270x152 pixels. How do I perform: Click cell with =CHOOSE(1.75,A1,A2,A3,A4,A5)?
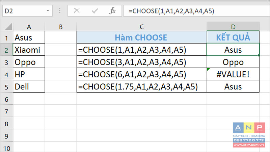tap(141, 86)
